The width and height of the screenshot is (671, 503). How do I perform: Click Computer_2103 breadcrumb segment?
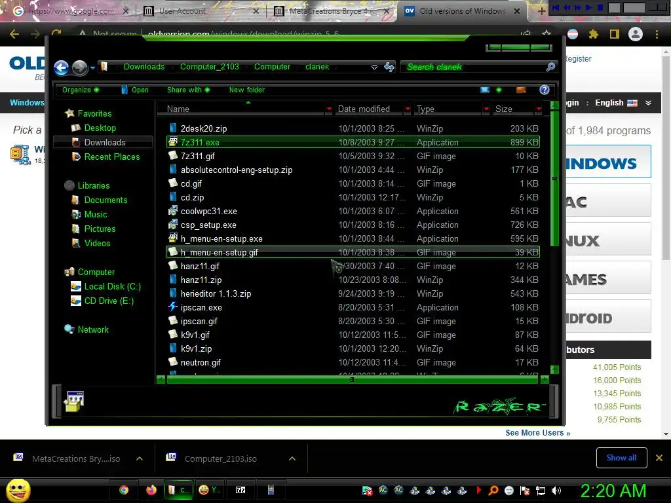pos(210,67)
